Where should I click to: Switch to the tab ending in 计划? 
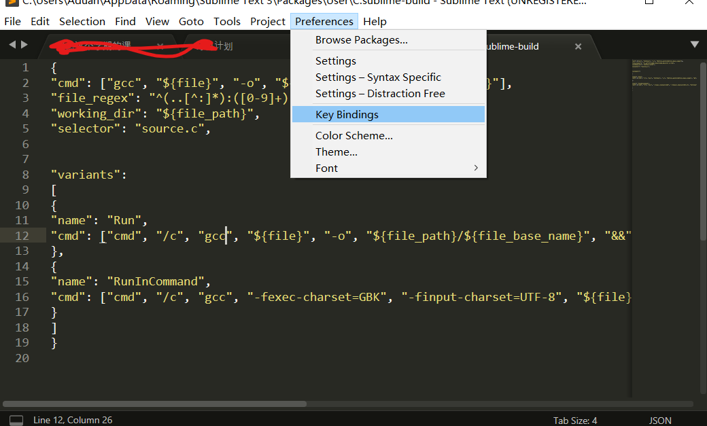coord(223,46)
